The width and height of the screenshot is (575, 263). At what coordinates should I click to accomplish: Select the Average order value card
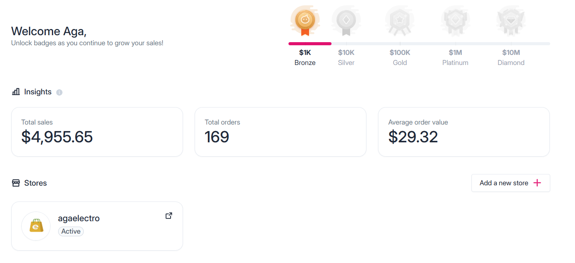point(464,132)
